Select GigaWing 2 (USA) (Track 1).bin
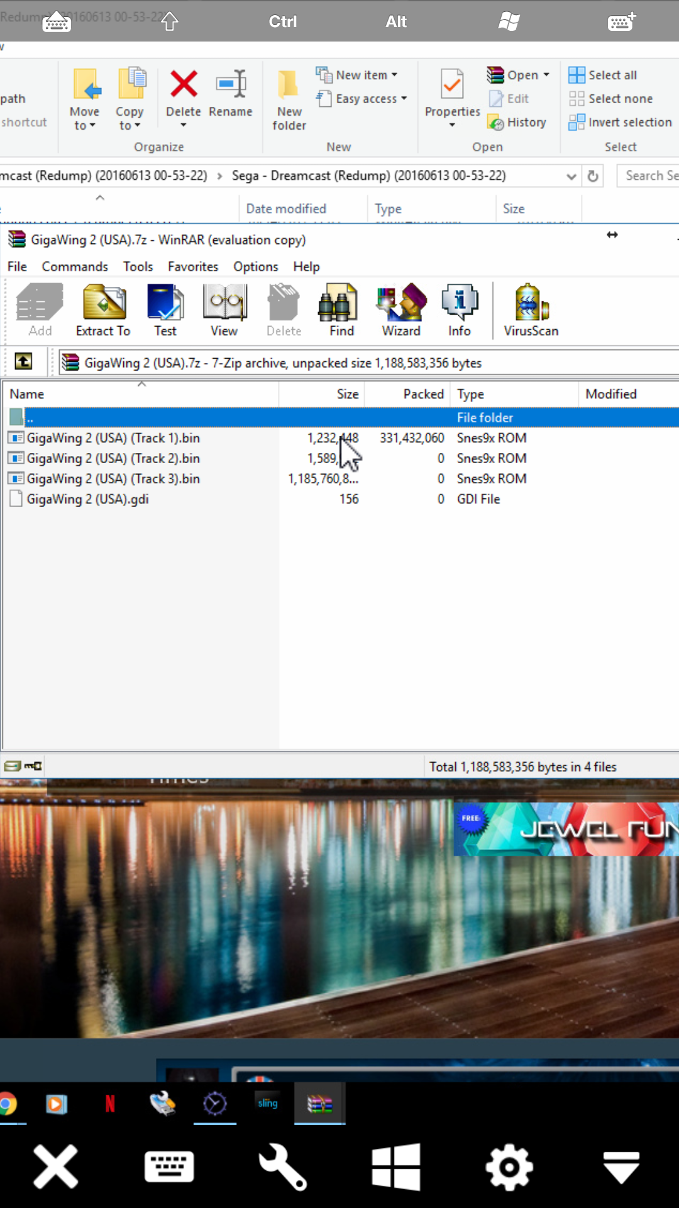This screenshot has height=1208, width=679. click(x=113, y=438)
